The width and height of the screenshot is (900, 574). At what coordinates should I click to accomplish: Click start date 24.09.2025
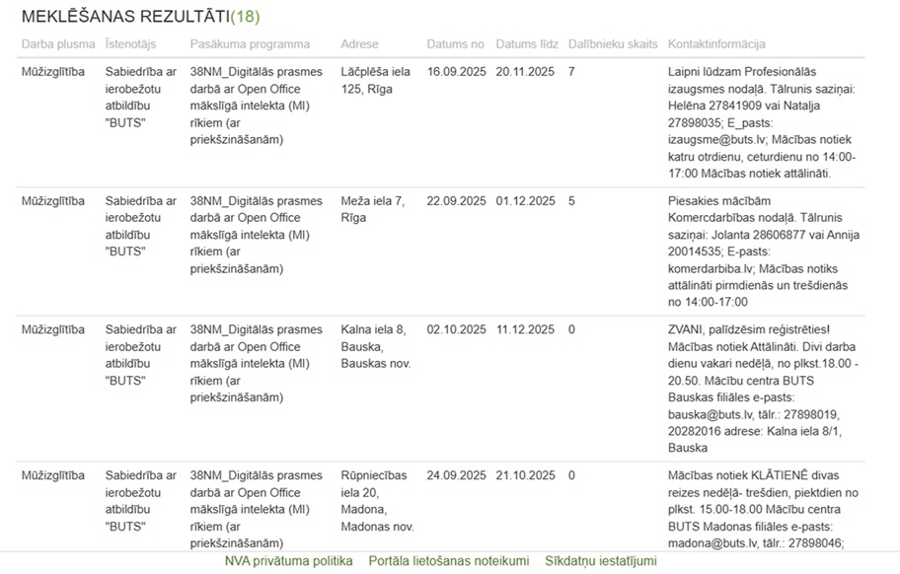(456, 475)
